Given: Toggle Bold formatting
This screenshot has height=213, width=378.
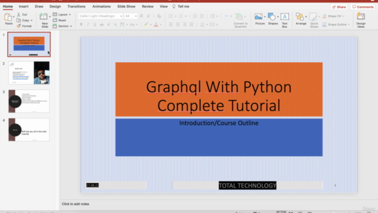Looking at the screenshot, I should pyautogui.click(x=82, y=24).
